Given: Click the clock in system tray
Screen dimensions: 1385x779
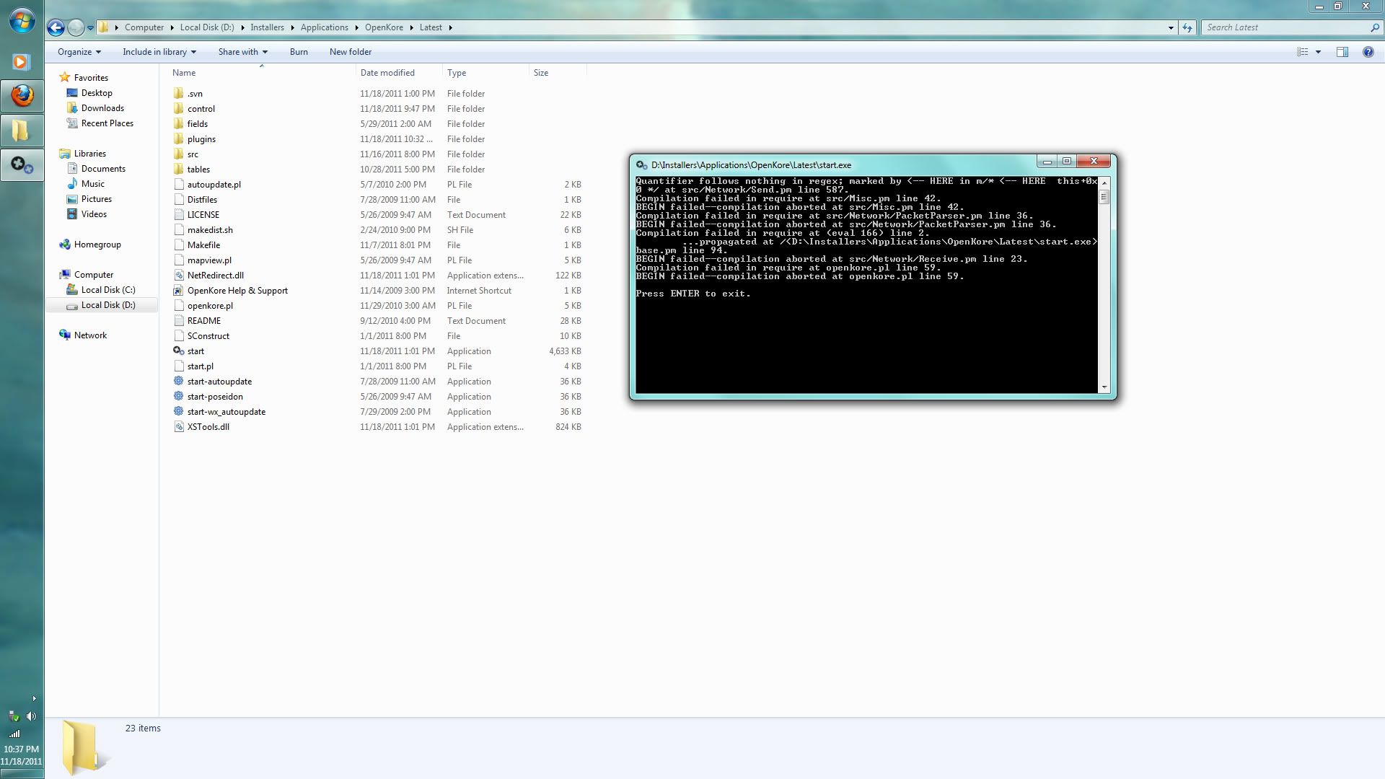Looking at the screenshot, I should tap(22, 755).
